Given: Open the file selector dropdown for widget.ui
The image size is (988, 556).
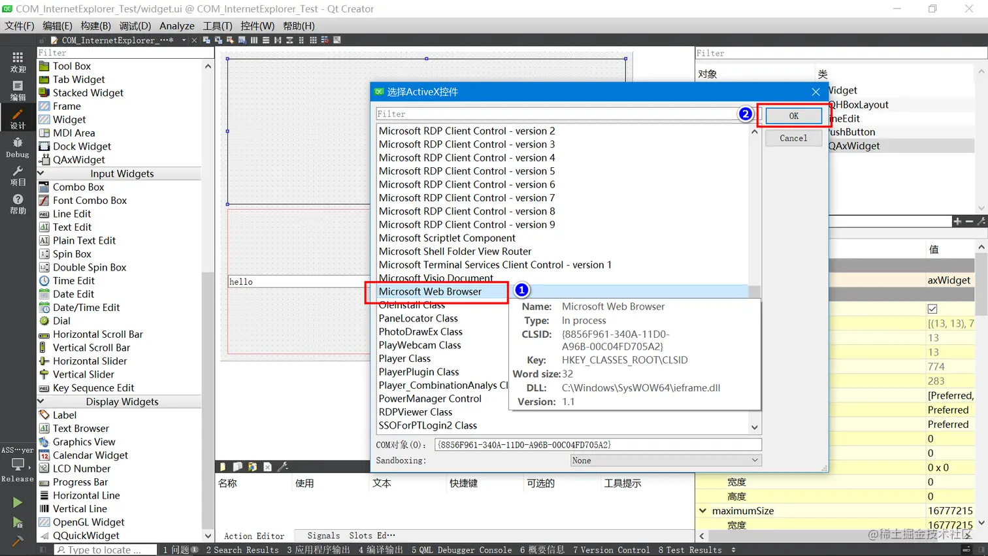Looking at the screenshot, I should [184, 40].
